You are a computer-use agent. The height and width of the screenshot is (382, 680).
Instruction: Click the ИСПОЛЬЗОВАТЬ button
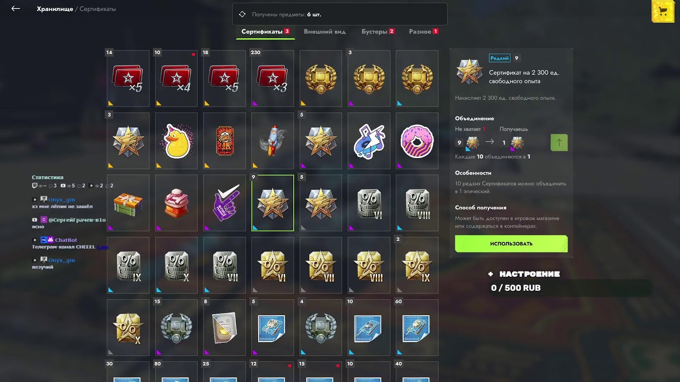click(511, 244)
